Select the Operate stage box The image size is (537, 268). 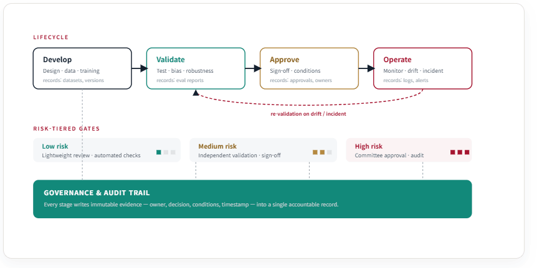[422, 68]
